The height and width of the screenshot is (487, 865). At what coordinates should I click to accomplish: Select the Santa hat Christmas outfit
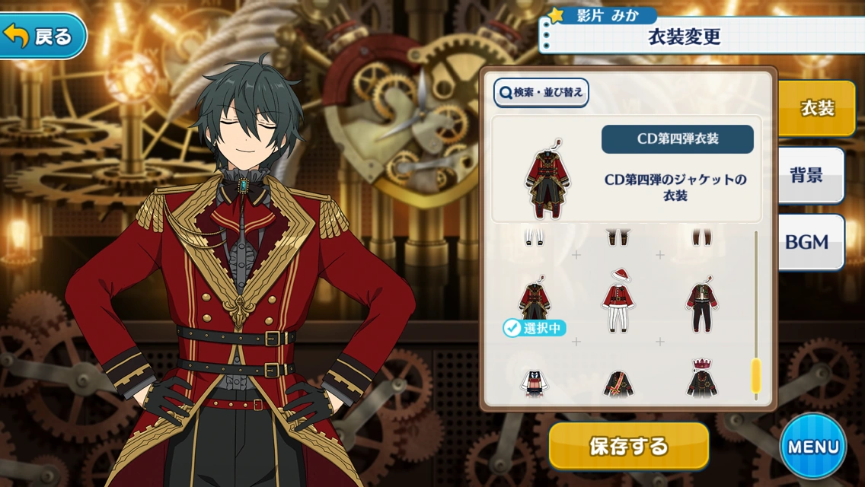click(618, 301)
